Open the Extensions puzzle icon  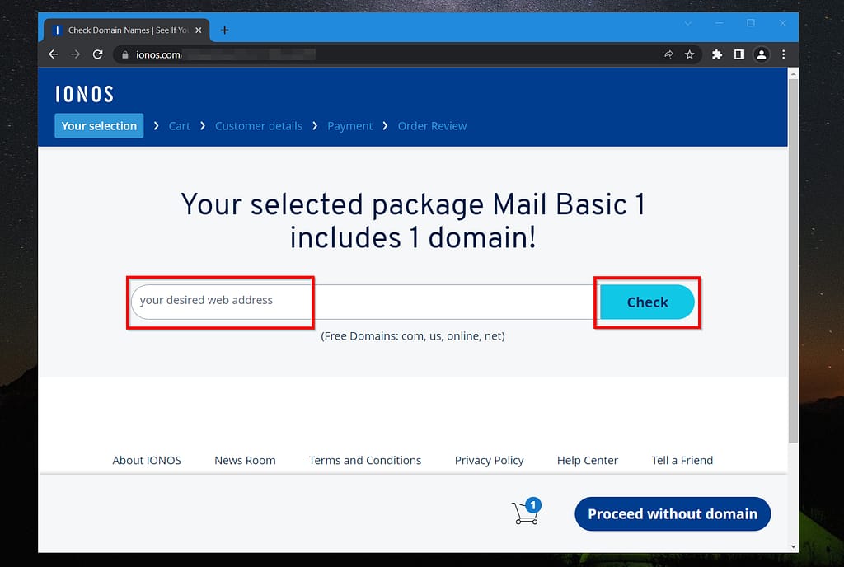point(716,54)
